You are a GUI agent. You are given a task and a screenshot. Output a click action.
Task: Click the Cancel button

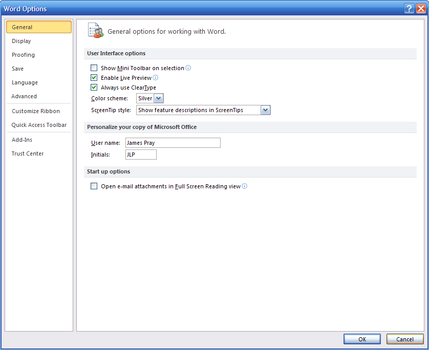[x=405, y=339]
